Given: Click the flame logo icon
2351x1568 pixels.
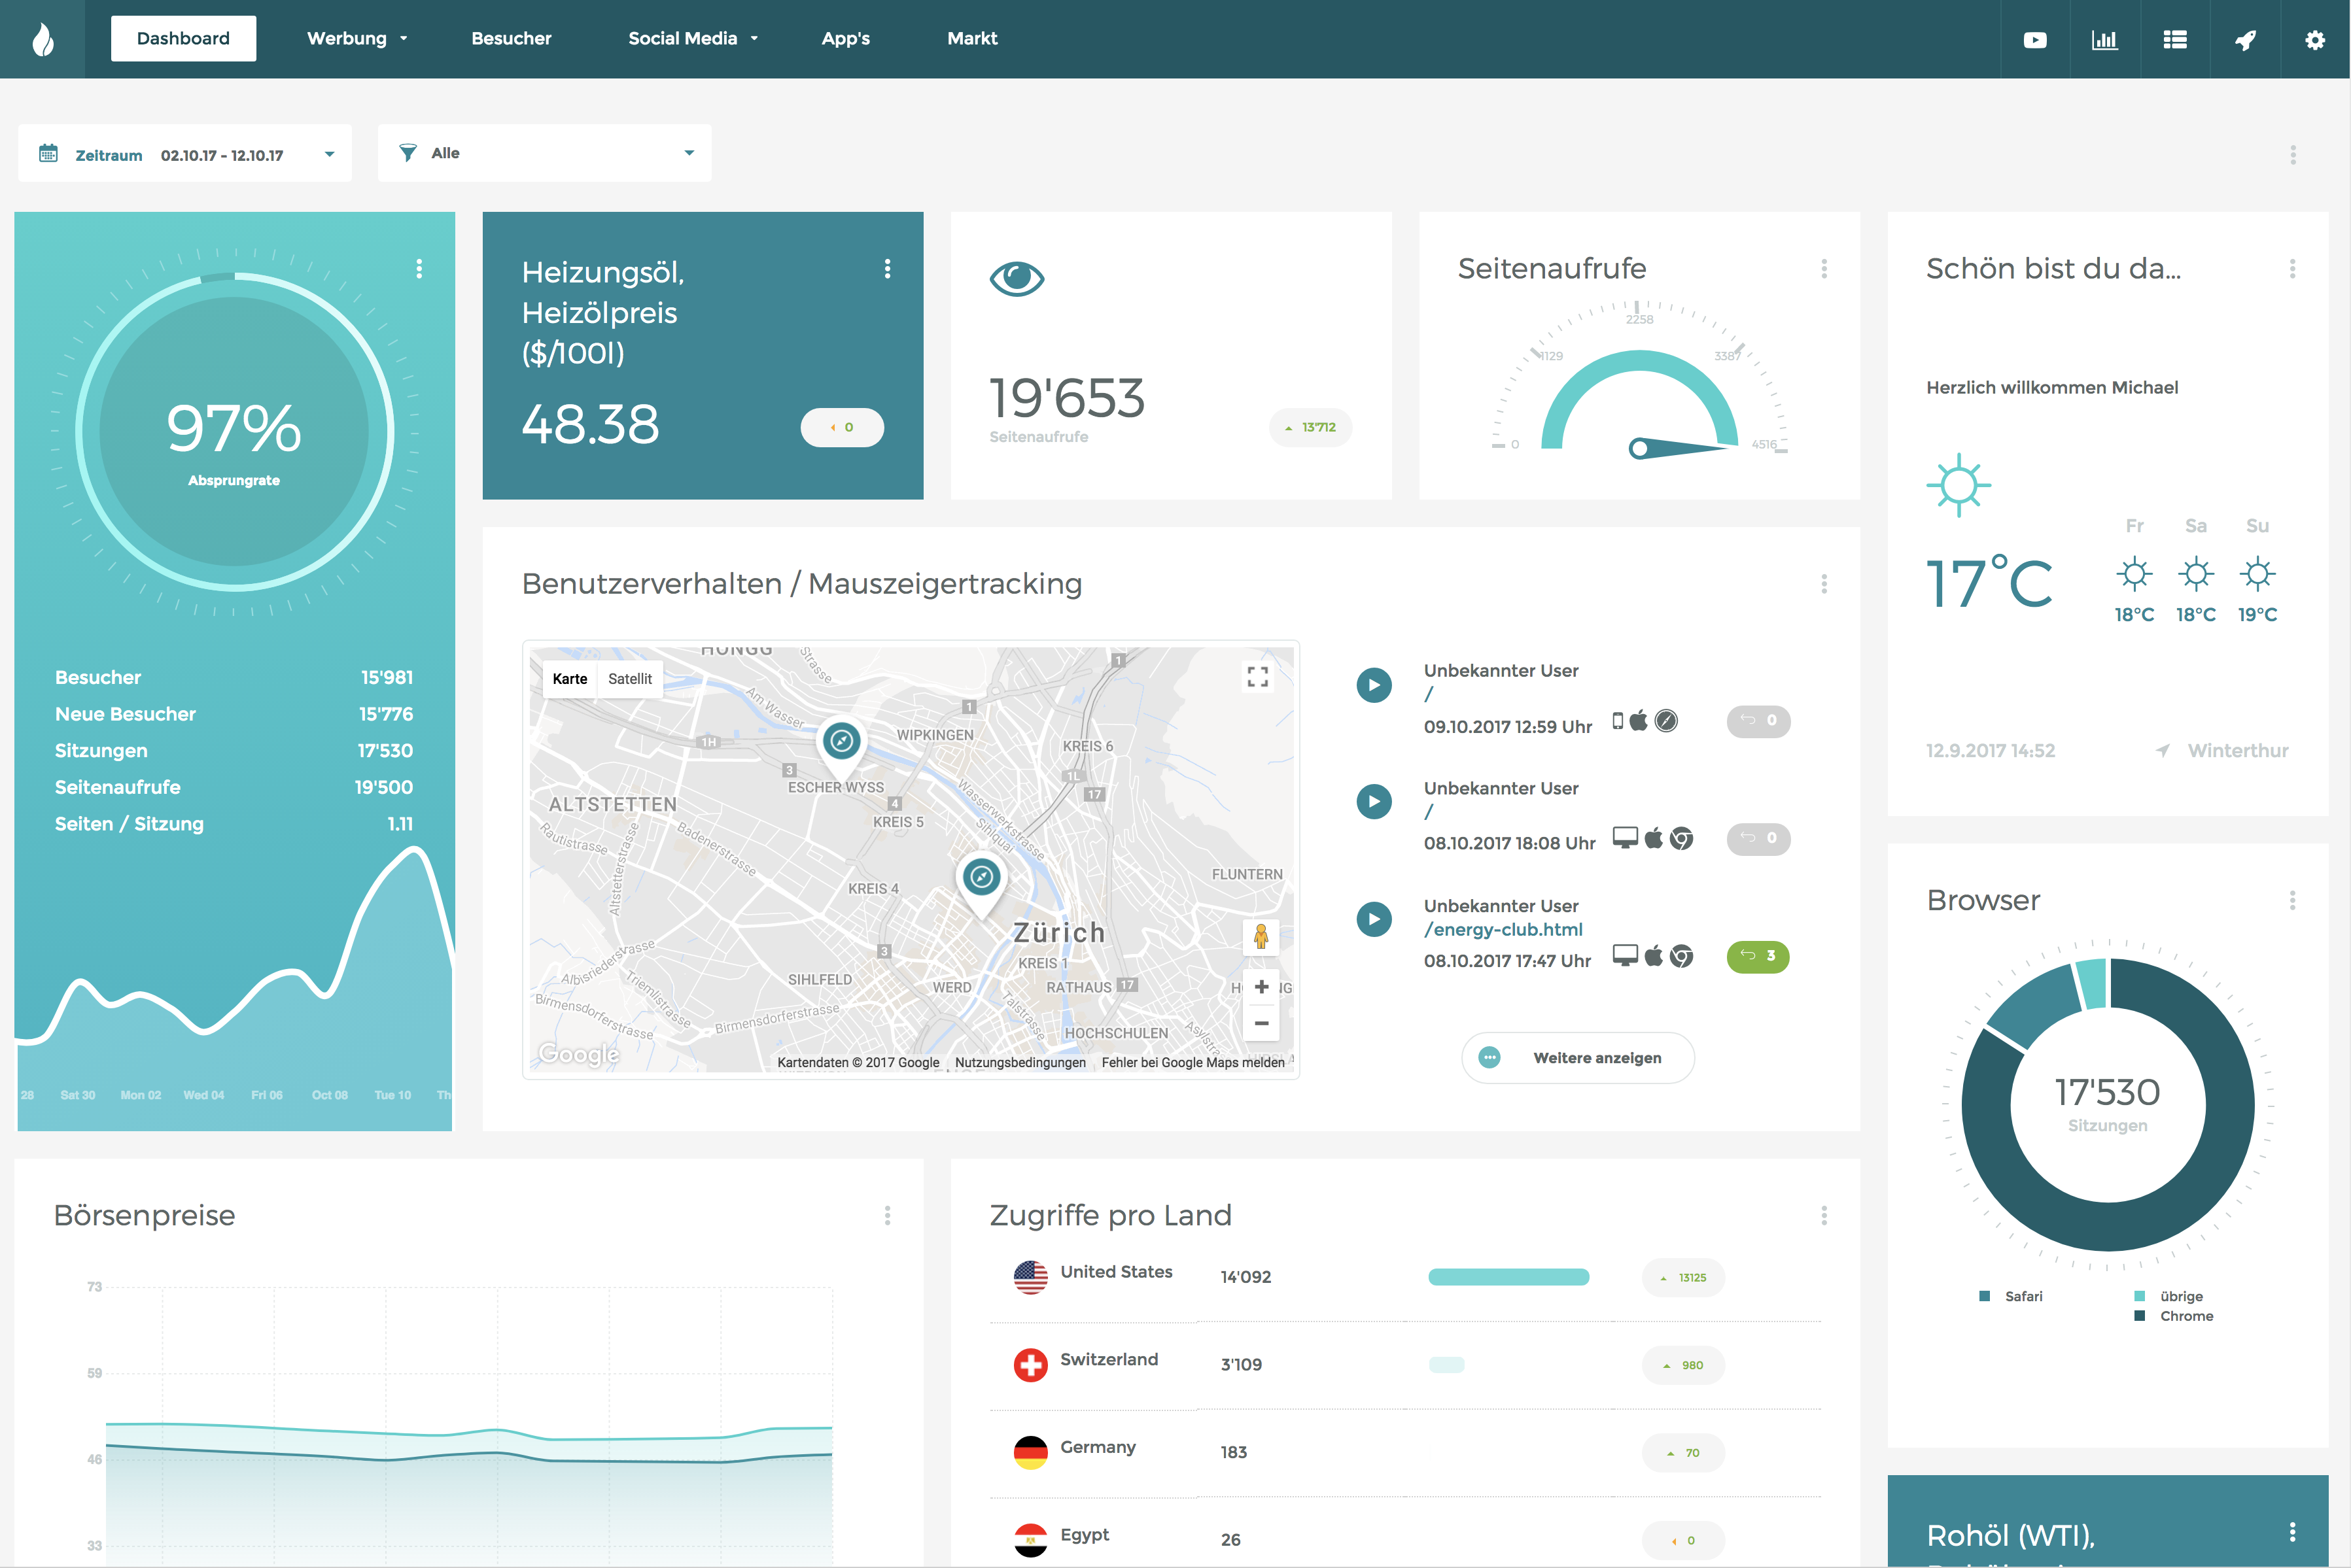Looking at the screenshot, I should [x=43, y=40].
